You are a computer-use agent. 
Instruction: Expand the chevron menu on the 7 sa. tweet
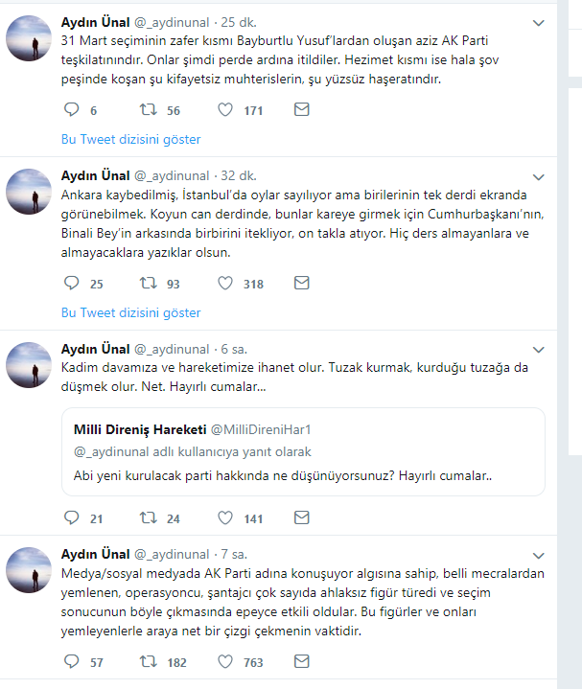pyautogui.click(x=539, y=556)
